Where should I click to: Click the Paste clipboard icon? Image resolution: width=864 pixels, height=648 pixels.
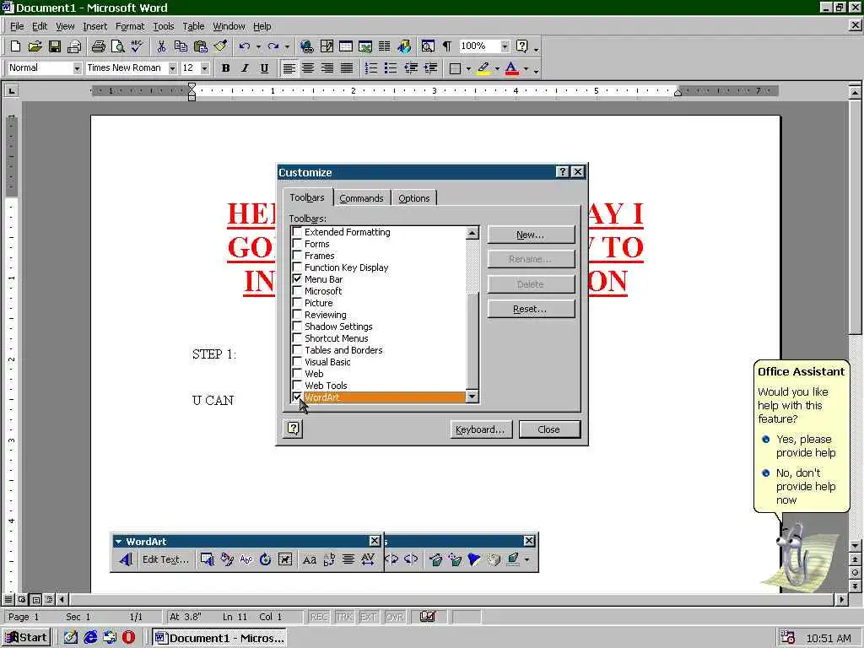pos(200,46)
